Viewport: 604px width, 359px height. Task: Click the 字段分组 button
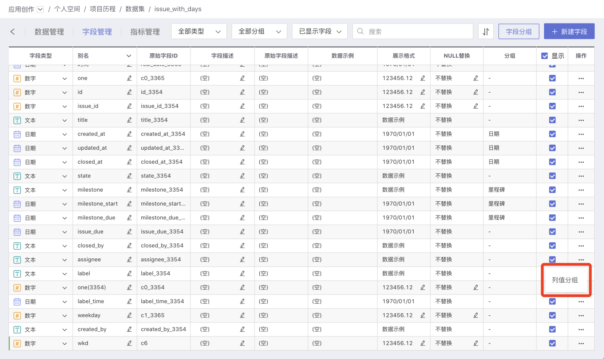point(518,31)
